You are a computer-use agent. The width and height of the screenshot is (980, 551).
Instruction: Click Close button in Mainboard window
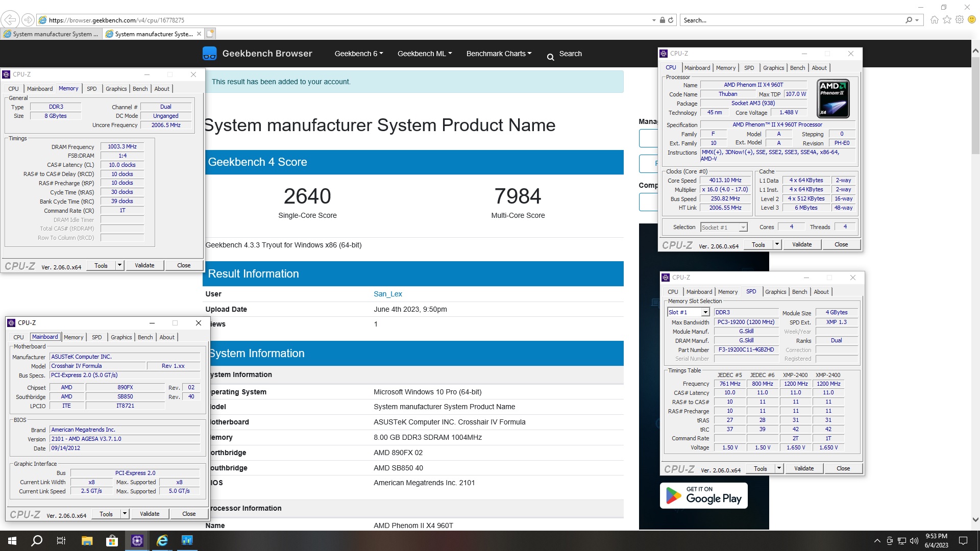[x=189, y=514]
